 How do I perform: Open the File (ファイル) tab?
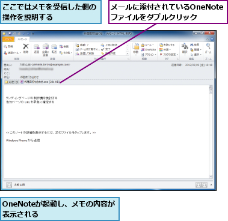point(8,39)
